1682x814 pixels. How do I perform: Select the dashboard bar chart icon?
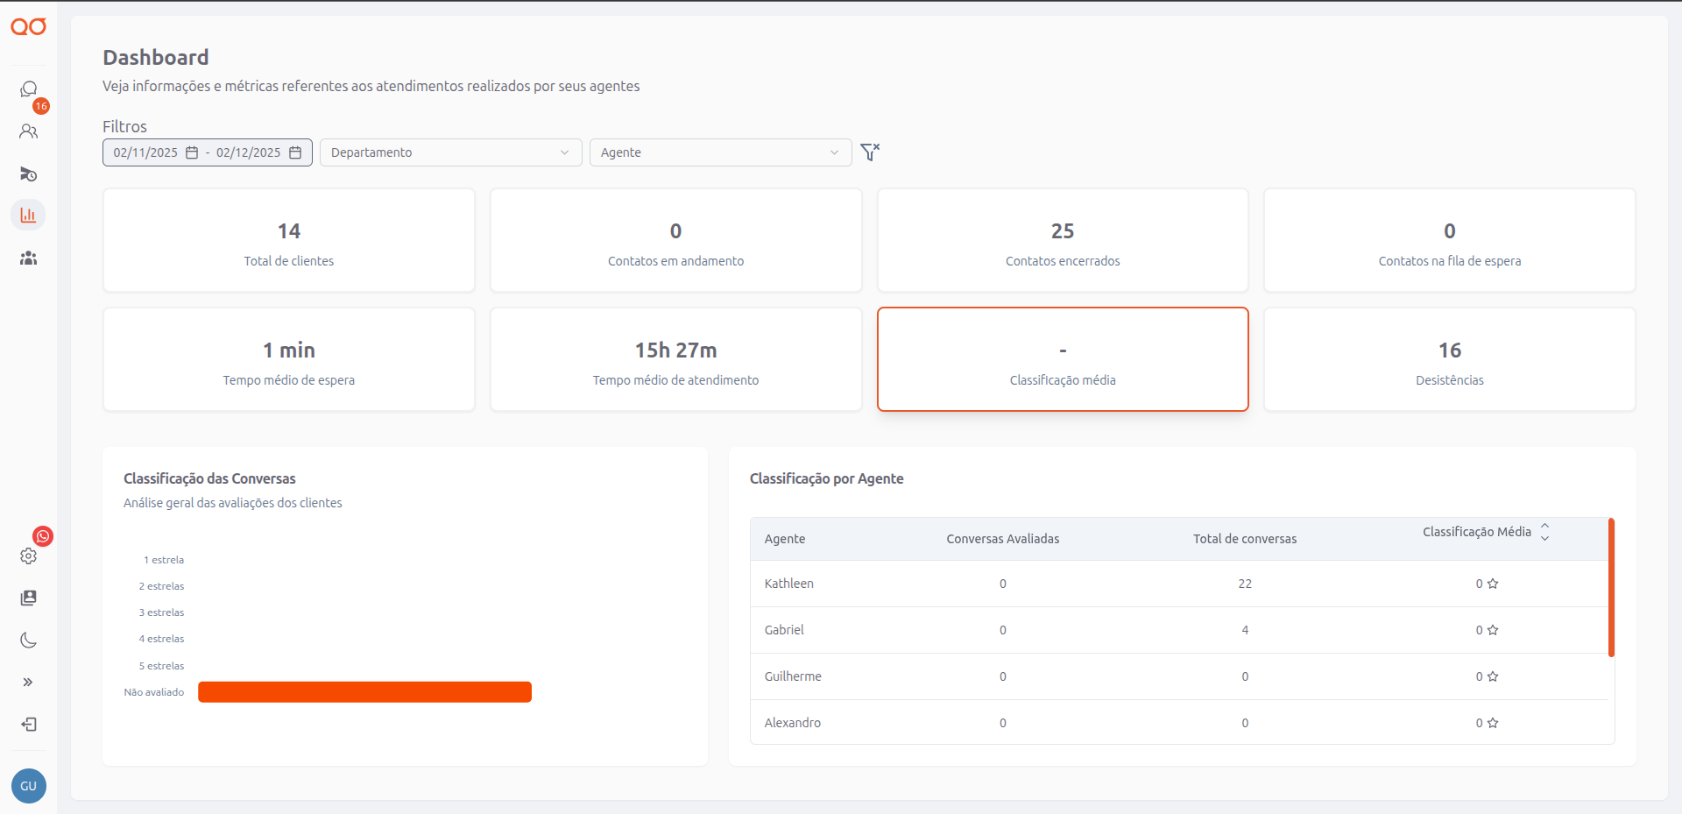28,215
